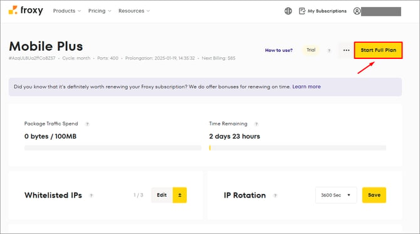The height and width of the screenshot is (234, 420).
Task: Open the user account avatar icon
Action: (357, 11)
